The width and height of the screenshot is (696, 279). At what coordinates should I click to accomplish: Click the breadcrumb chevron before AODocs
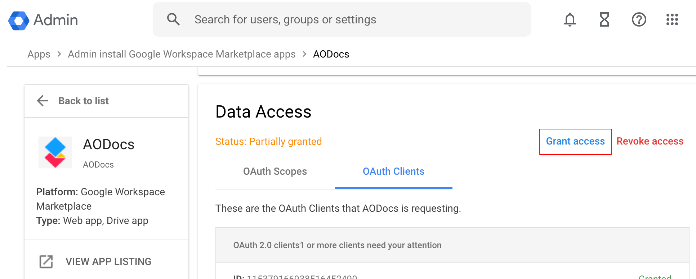click(304, 54)
